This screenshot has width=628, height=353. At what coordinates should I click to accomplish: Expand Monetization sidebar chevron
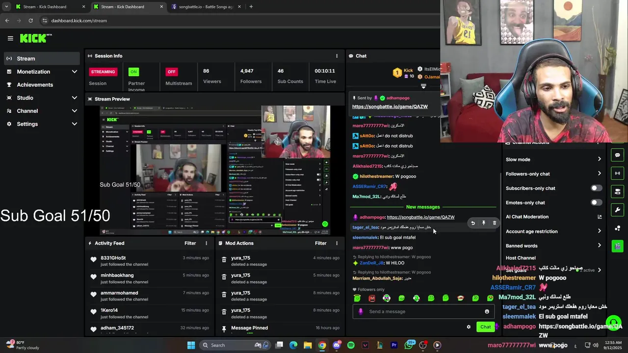(75, 72)
